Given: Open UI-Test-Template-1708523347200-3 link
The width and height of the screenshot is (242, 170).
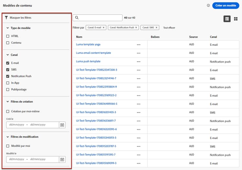Looking at the screenshot, I should click(x=96, y=70).
